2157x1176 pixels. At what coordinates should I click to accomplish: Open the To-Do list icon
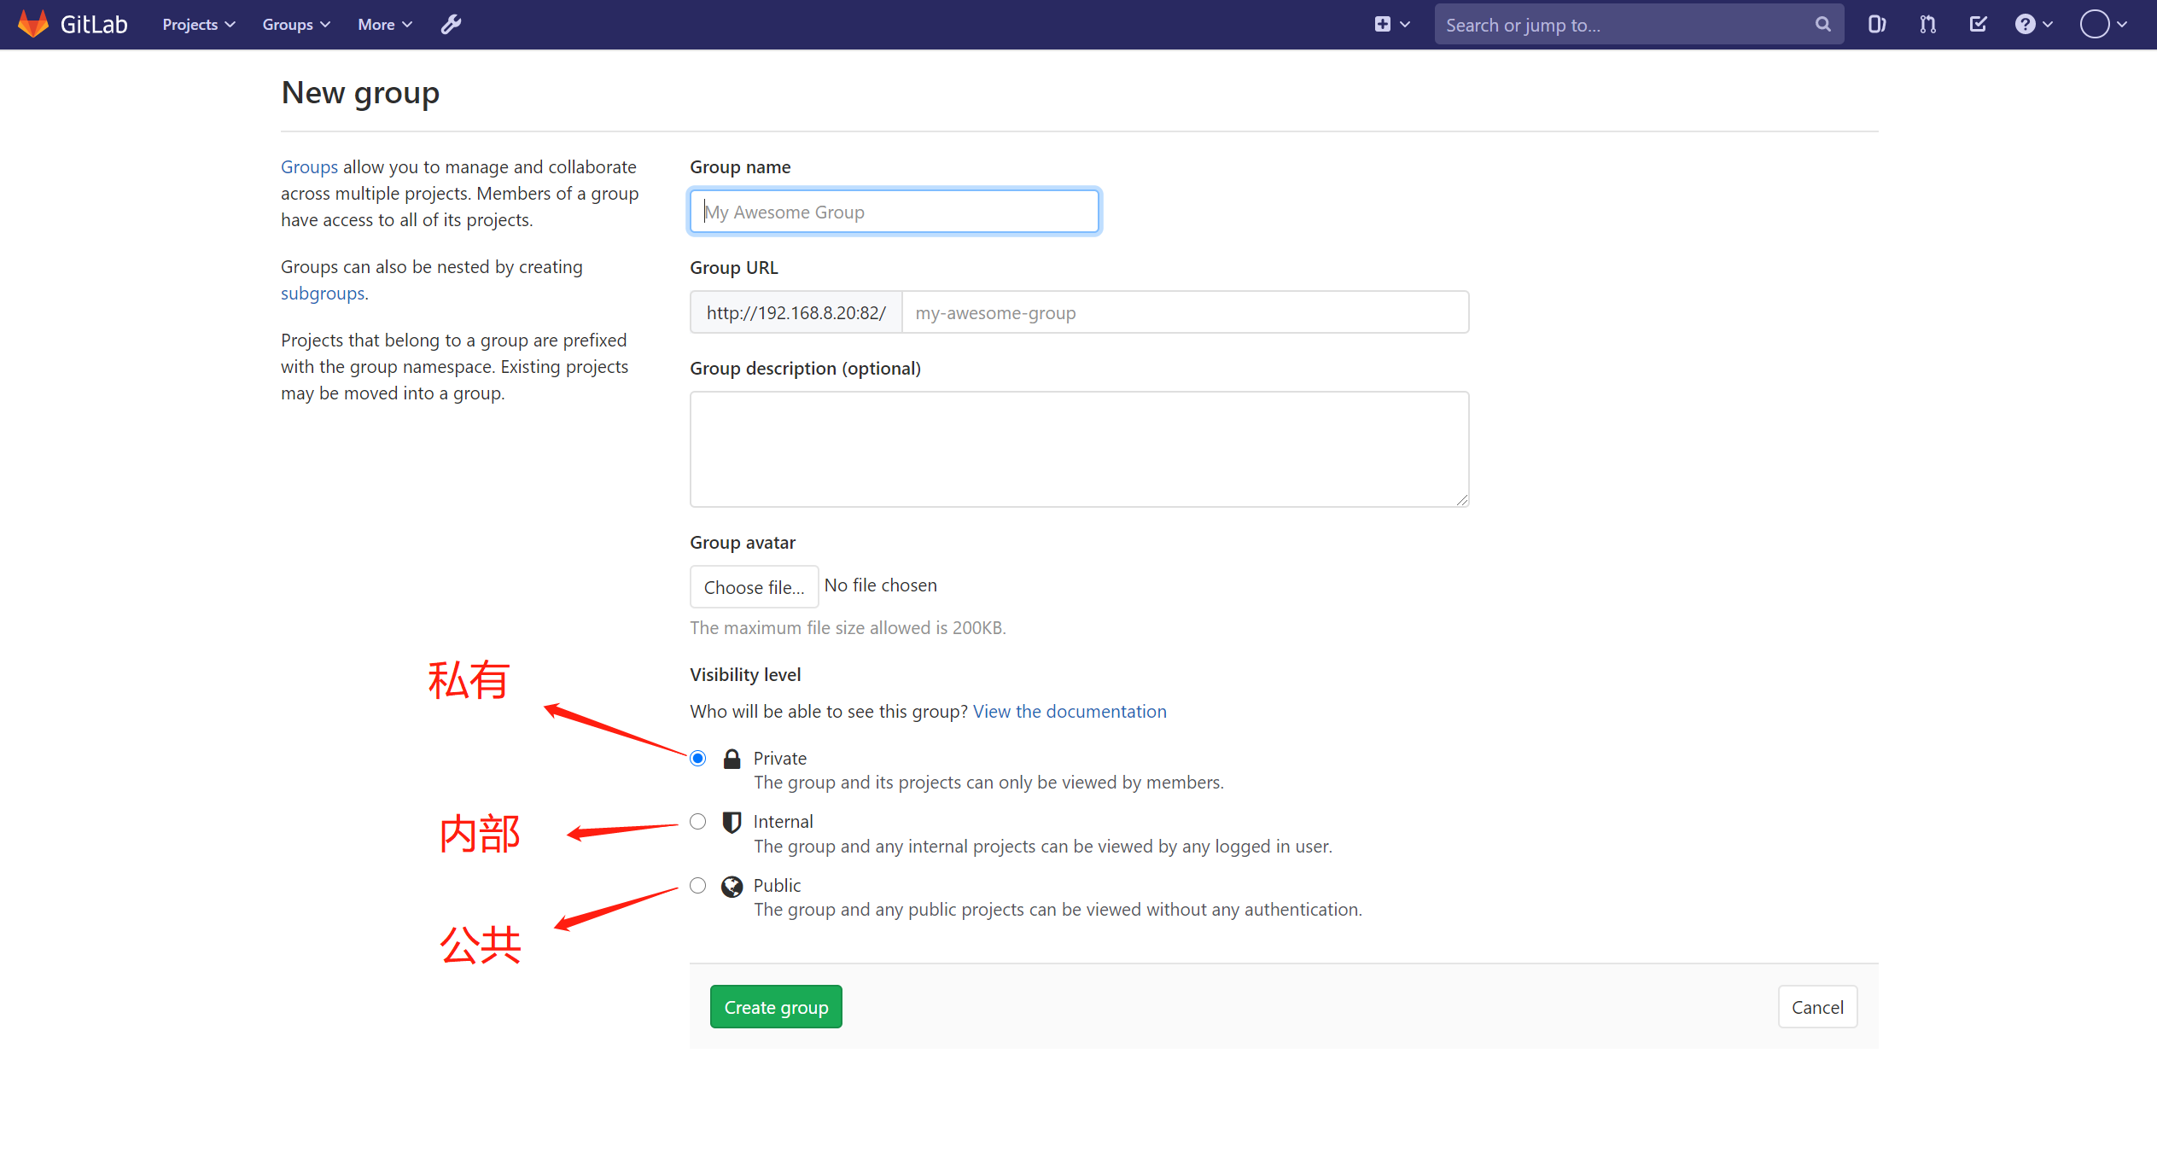pyautogui.click(x=1978, y=25)
